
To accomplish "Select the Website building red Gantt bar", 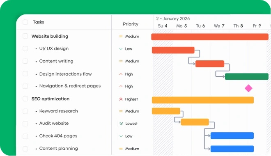I will click(x=210, y=37).
